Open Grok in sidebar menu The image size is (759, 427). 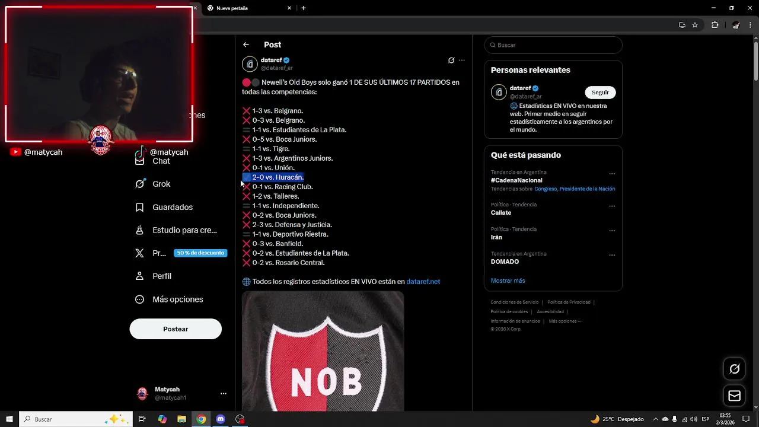[153, 184]
